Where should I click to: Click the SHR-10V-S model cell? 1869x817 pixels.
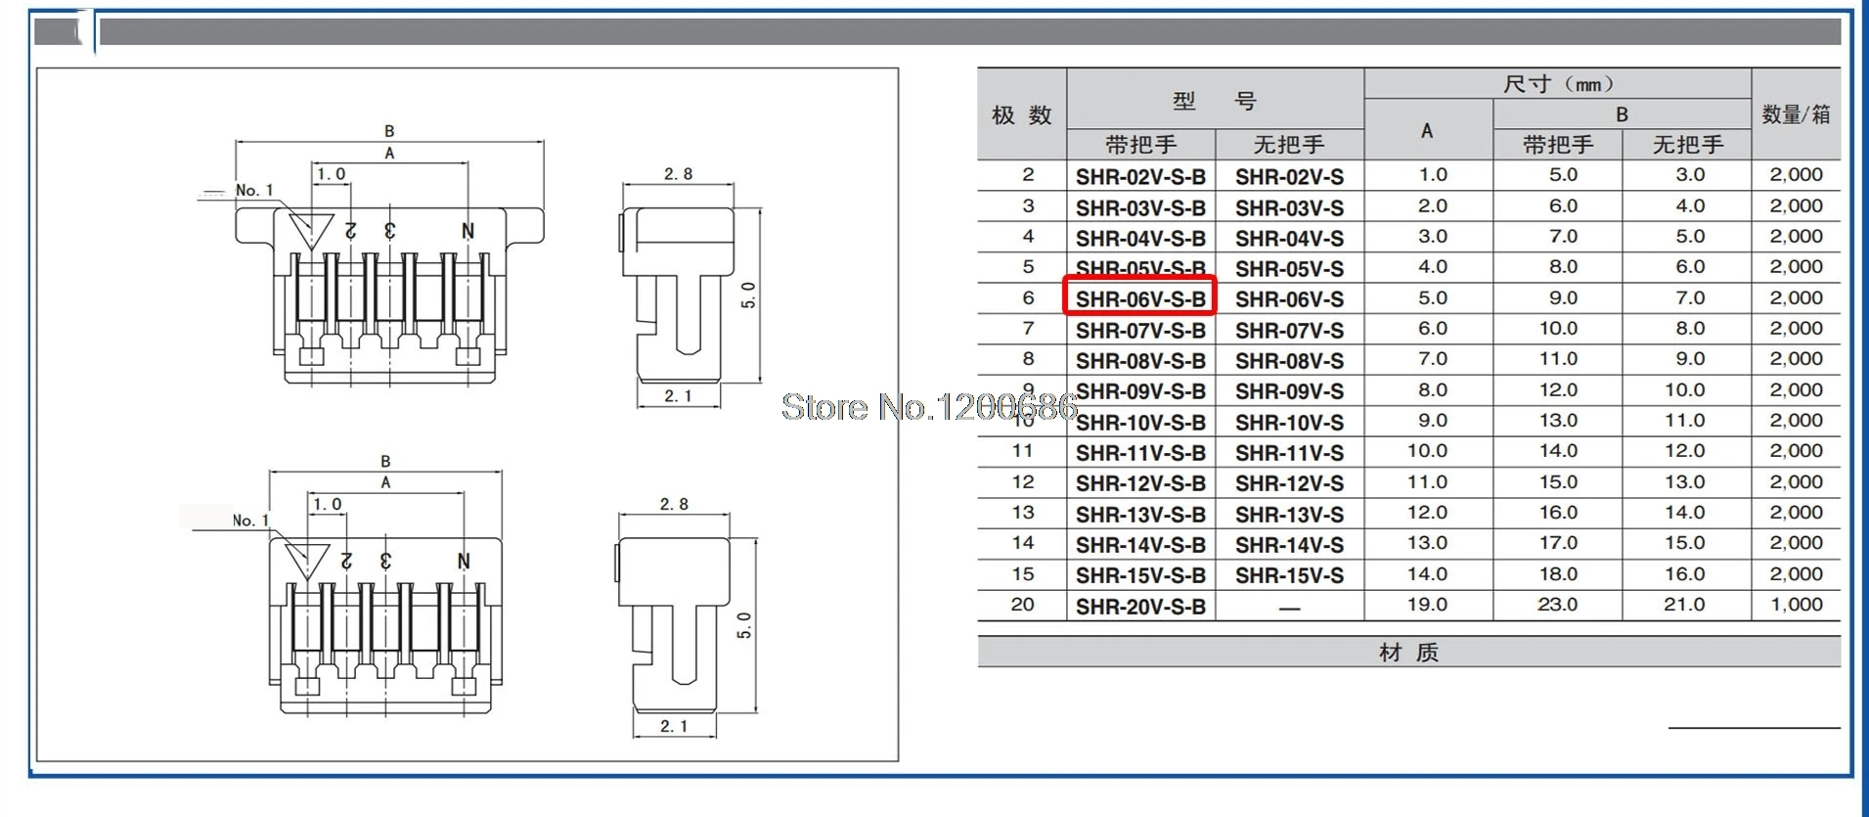tap(1289, 423)
